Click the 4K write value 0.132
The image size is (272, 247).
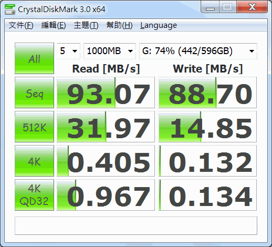pos(207,161)
